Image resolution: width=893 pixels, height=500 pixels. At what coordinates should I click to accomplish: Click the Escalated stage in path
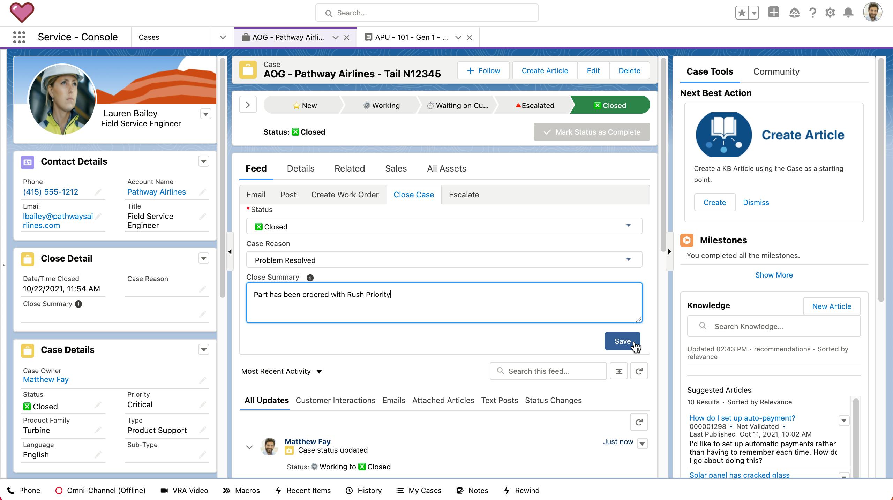[x=534, y=105]
